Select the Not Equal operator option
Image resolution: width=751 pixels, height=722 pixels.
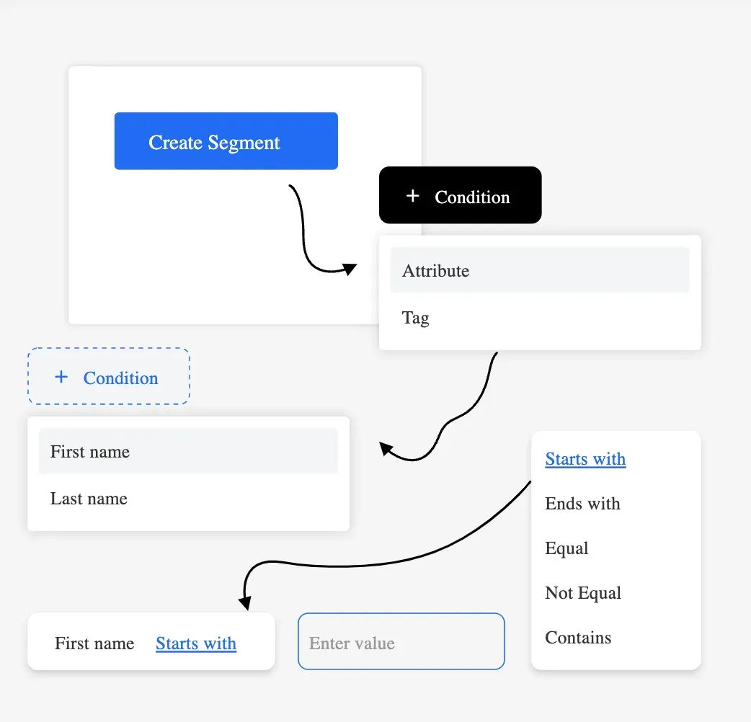(x=583, y=593)
